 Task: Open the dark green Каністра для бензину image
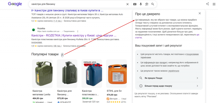(67, 74)
